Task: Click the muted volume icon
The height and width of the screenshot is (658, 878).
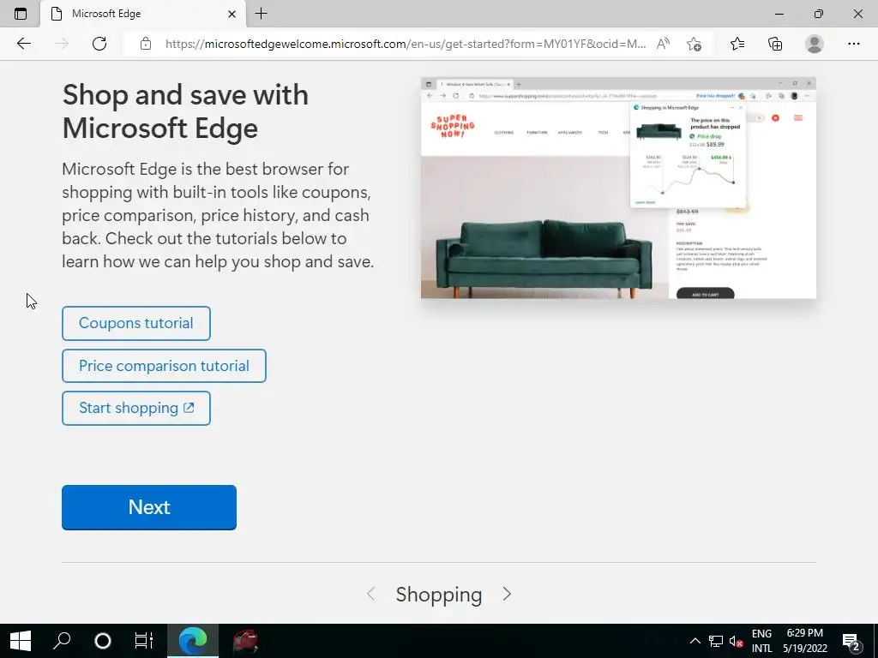Action: 736,641
